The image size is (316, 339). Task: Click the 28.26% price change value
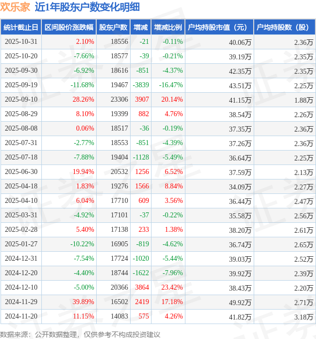(x=83, y=100)
